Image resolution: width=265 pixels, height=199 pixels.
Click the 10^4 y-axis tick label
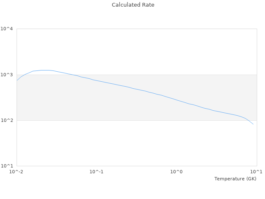click(x=7, y=29)
